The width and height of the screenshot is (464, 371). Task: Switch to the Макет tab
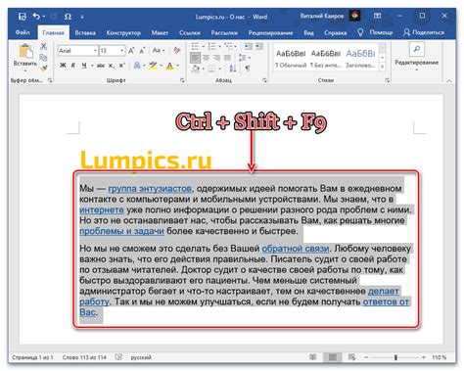[160, 32]
